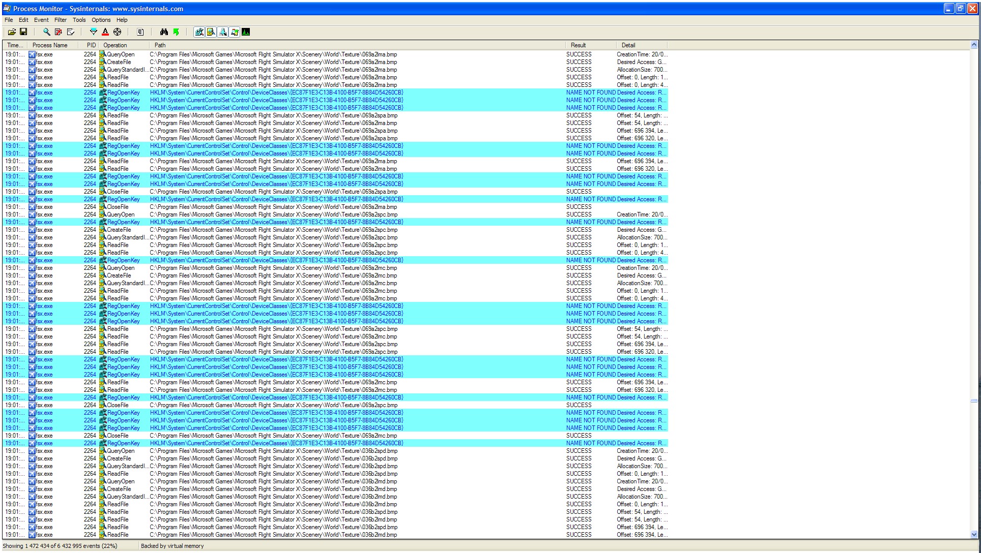Click the 'Showing 1 472 434 of 6 432 995 events' status text
This screenshot has width=981, height=553.
pos(60,546)
